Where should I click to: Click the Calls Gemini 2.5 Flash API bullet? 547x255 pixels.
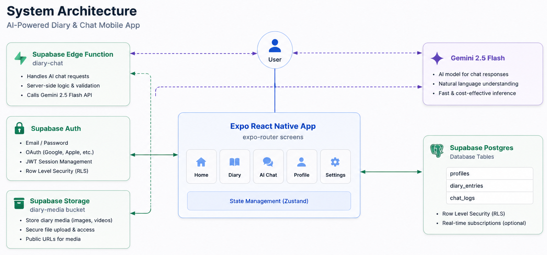tap(60, 95)
